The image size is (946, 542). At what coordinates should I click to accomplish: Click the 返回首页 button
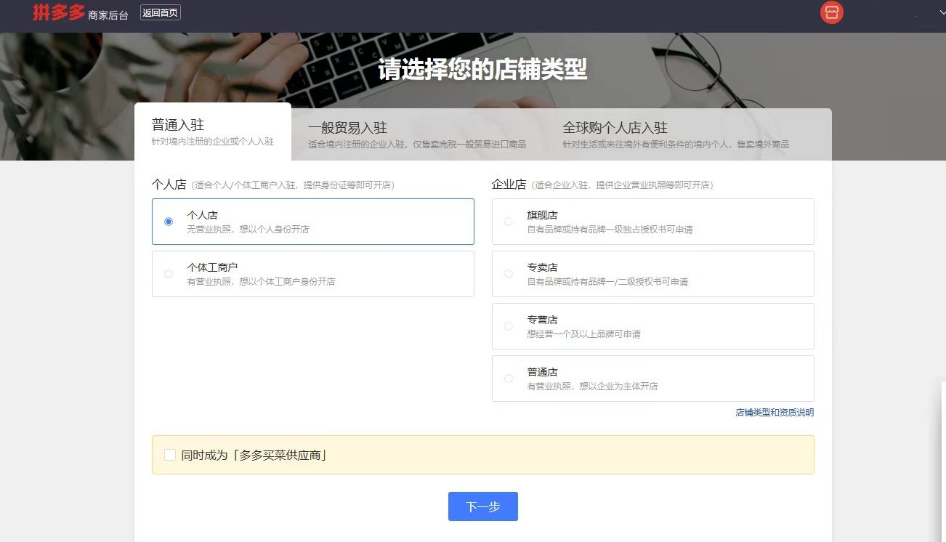[x=160, y=12]
